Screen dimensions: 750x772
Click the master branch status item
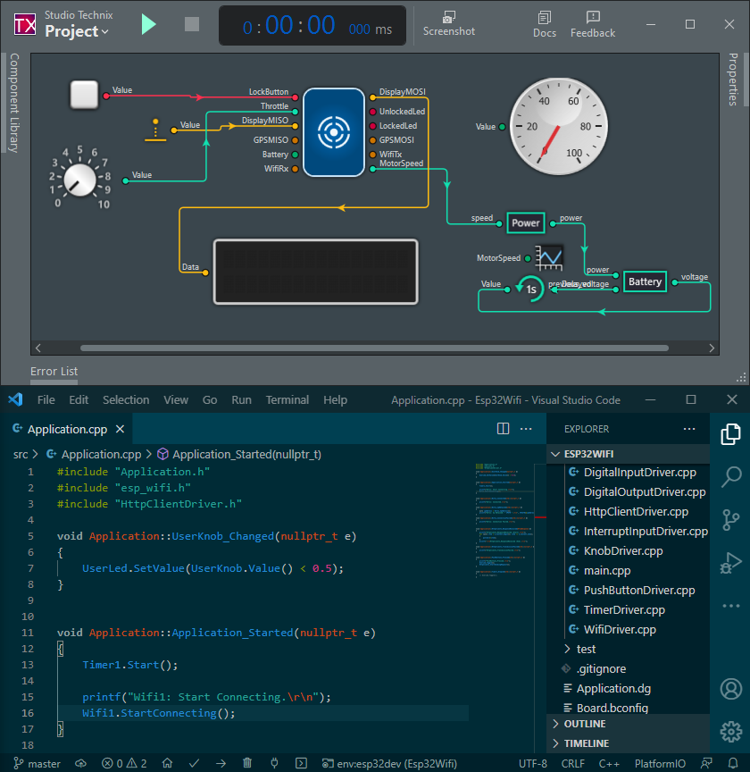[37, 763]
